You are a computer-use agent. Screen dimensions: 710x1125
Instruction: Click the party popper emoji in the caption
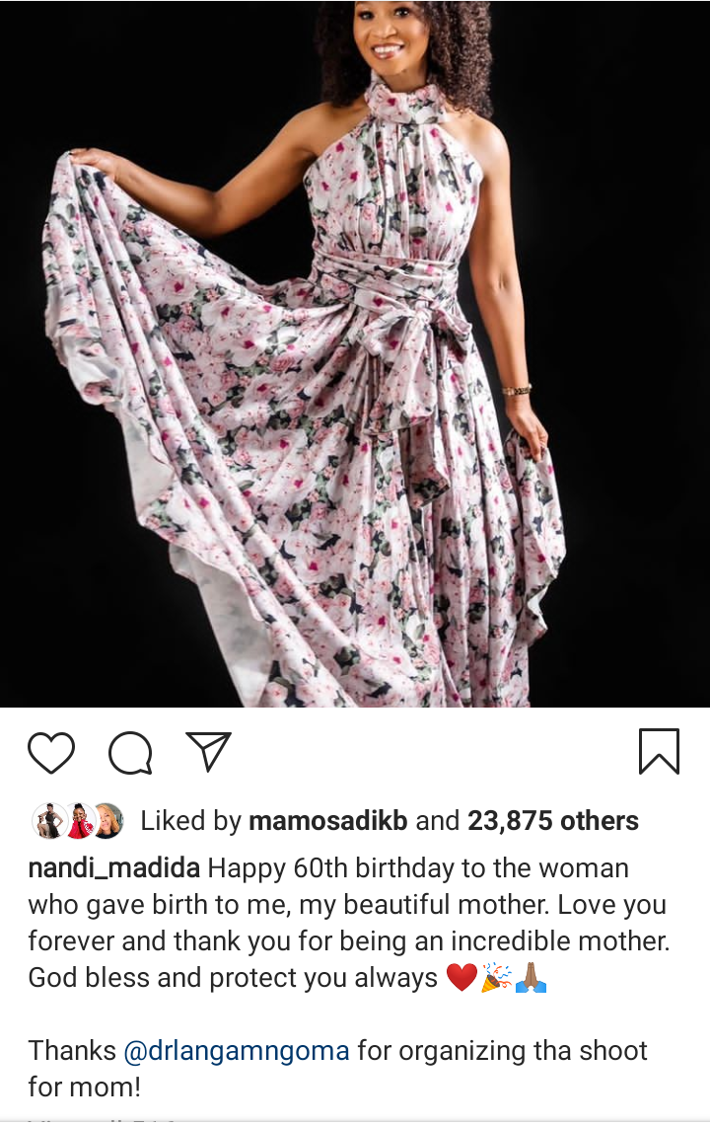tap(496, 978)
